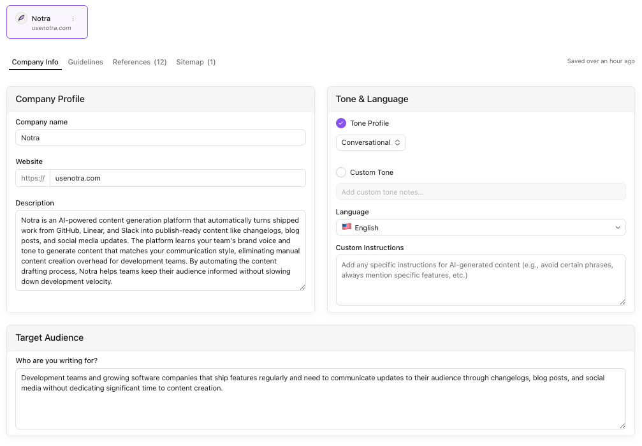The width and height of the screenshot is (642, 446).
Task: Click the Company name input field
Action: (161, 138)
